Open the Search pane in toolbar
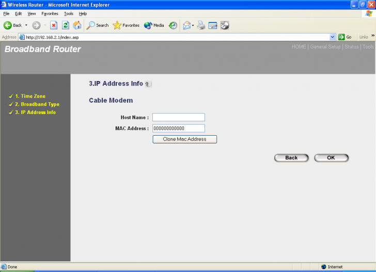Viewport: 376px width, 272px height. 97,25
